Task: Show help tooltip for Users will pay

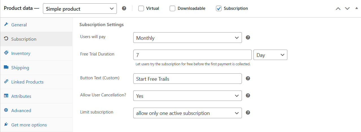Action: (248, 37)
